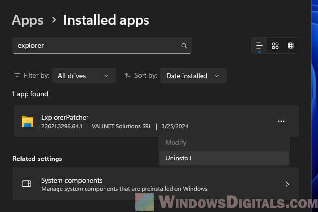Open the All drives filter dropdown
Screen dimensions: 318x212
click(84, 76)
